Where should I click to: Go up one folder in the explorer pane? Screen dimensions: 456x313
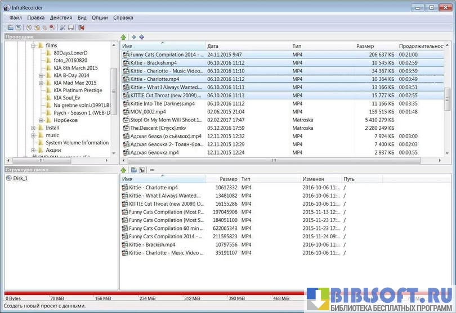(x=124, y=37)
